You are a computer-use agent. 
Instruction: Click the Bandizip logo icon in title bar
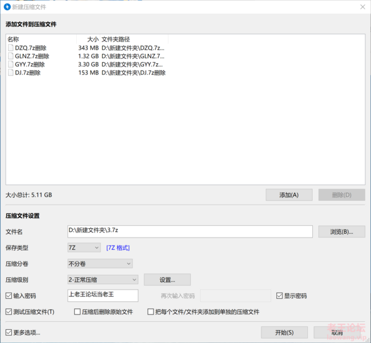click(x=7, y=7)
